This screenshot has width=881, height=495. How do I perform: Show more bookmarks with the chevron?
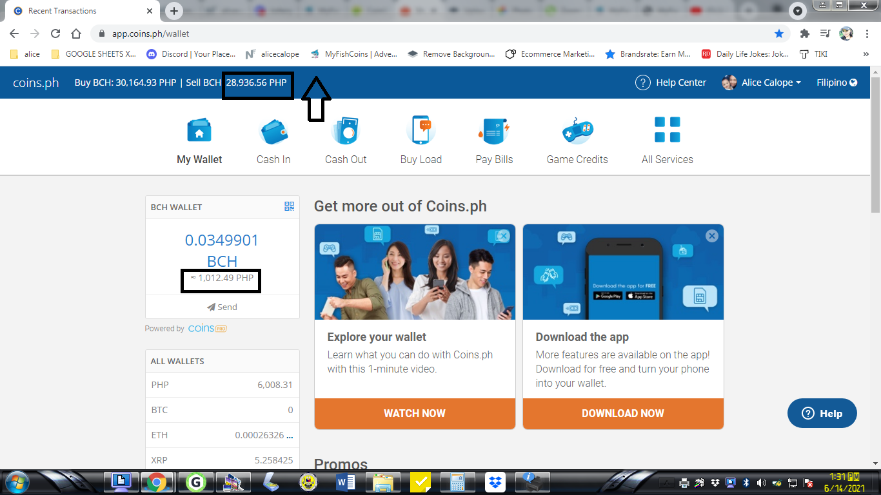coord(866,54)
